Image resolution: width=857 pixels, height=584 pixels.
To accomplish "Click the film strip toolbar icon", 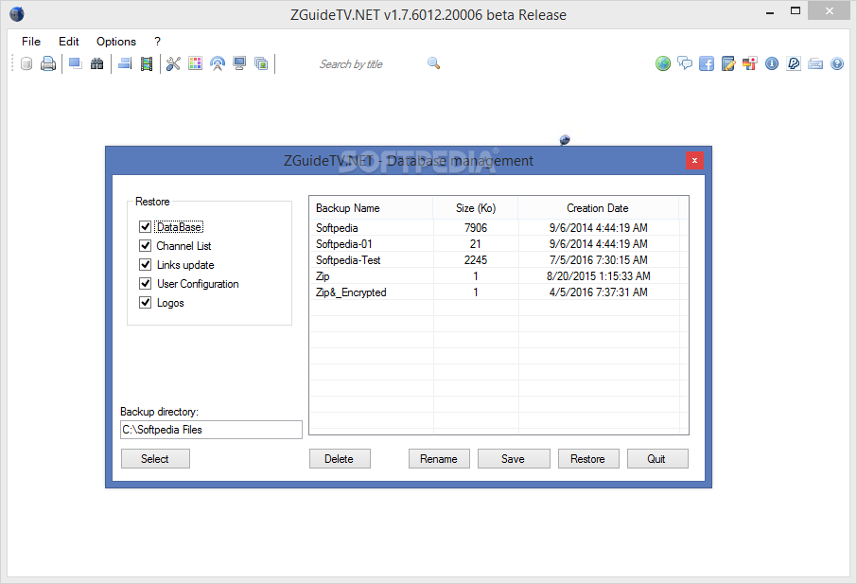I will (147, 64).
